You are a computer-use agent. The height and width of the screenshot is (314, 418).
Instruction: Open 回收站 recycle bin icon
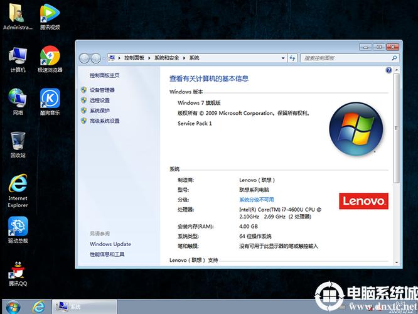pos(18,144)
